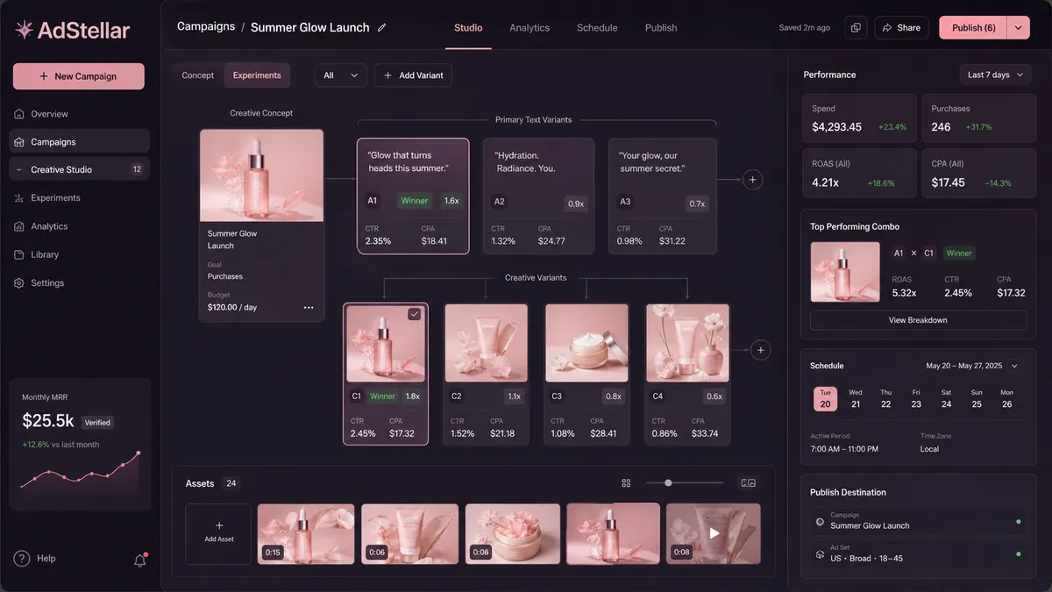Switch assets to grid view
The width and height of the screenshot is (1052, 592).
pos(626,483)
